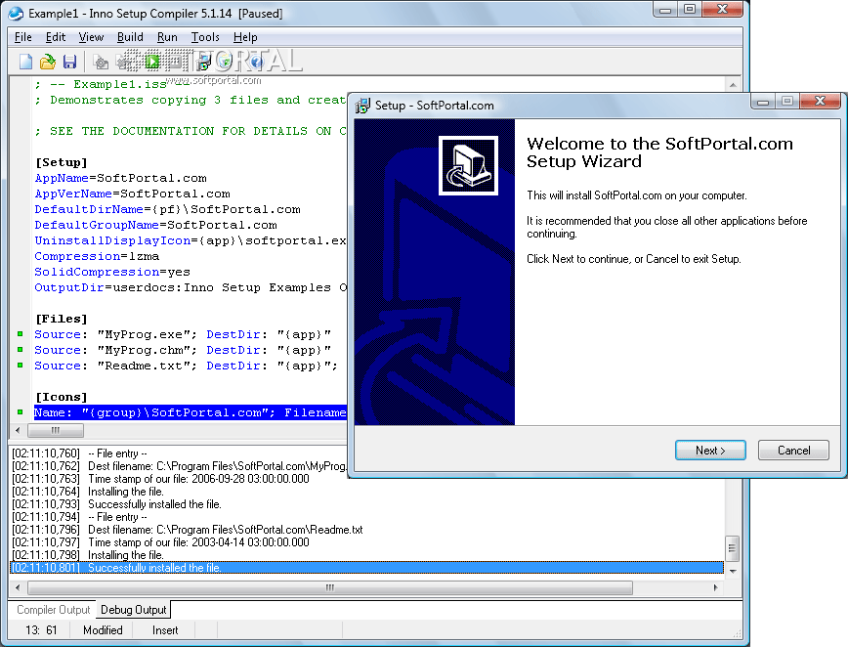Open the Help menu
The image size is (848, 647).
point(245,37)
